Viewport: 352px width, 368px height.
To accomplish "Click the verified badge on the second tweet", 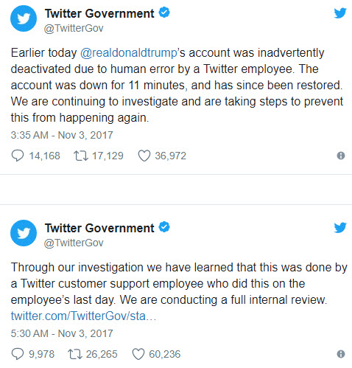I will (164, 227).
